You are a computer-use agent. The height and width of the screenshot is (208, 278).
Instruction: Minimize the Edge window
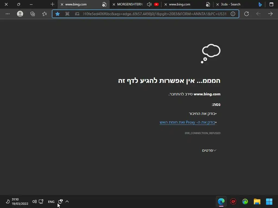pyautogui.click(x=31, y=4)
